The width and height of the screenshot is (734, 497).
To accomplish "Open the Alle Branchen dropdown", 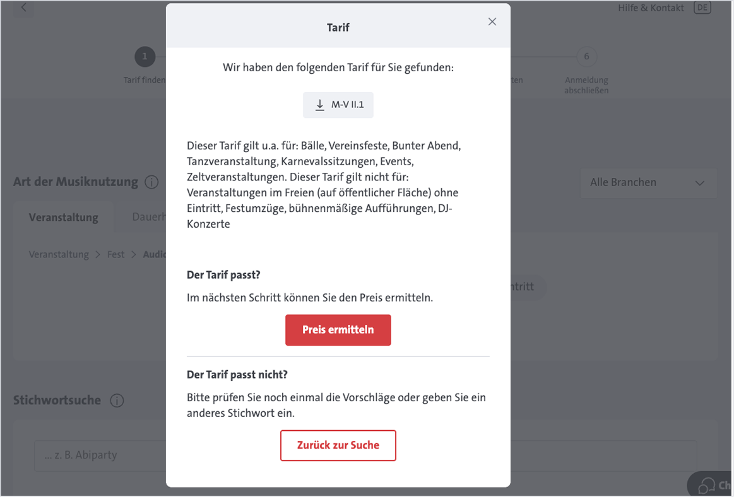I will 648,183.
